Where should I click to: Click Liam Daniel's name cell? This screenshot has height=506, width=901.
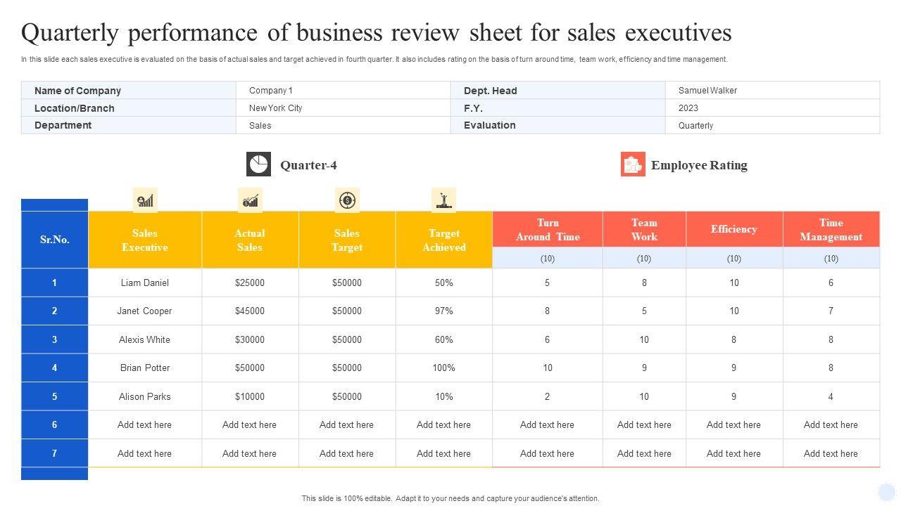tap(145, 283)
